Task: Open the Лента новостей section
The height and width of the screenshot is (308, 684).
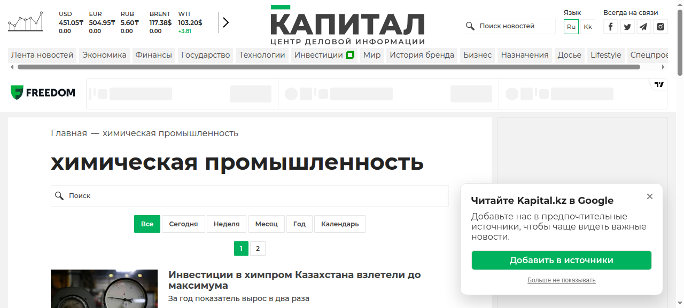Action: (42, 55)
